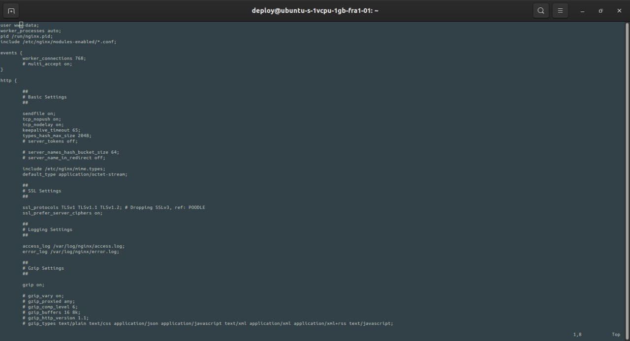Screen dimensions: 630x341
Task: Click 'worker_connections 768;' line
Action: pos(54,58)
